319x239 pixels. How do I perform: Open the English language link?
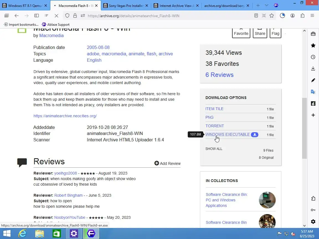coord(94,60)
